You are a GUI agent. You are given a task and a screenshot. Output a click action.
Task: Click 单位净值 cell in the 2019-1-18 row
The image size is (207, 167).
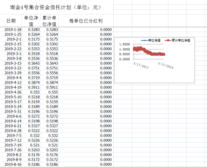point(31,30)
